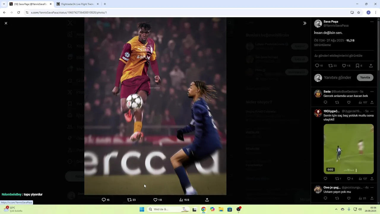Image resolution: width=380 pixels, height=214 pixels.
Task: Reply to 19(Uygar)'s comment
Action: tap(325, 179)
